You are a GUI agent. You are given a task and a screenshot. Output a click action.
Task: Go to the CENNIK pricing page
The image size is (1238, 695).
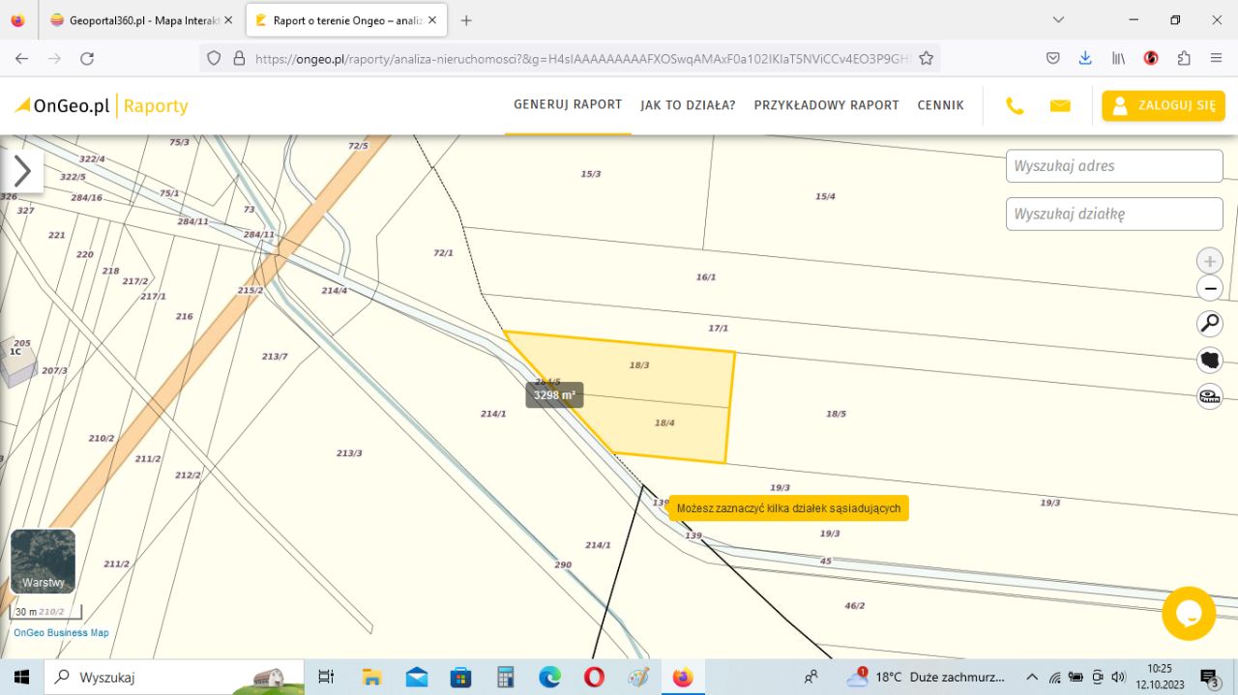point(940,105)
